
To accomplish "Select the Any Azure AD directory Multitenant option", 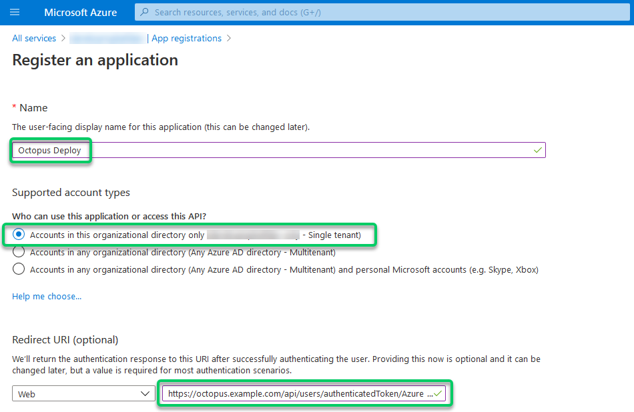I will 19,251.
